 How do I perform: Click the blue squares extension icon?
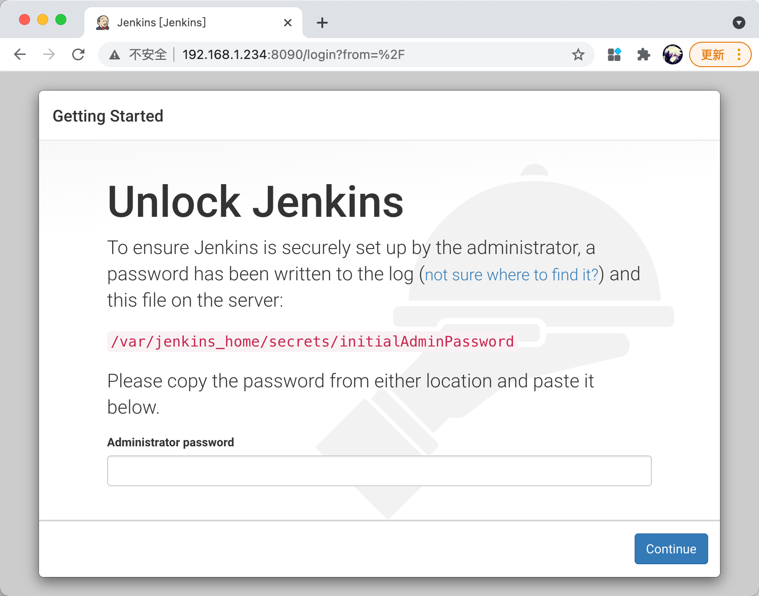coord(614,54)
